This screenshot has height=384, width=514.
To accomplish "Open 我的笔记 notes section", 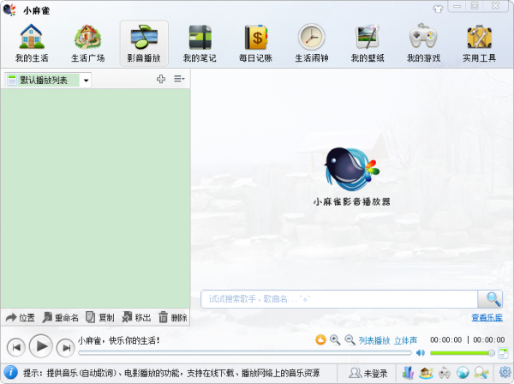I will [x=200, y=44].
